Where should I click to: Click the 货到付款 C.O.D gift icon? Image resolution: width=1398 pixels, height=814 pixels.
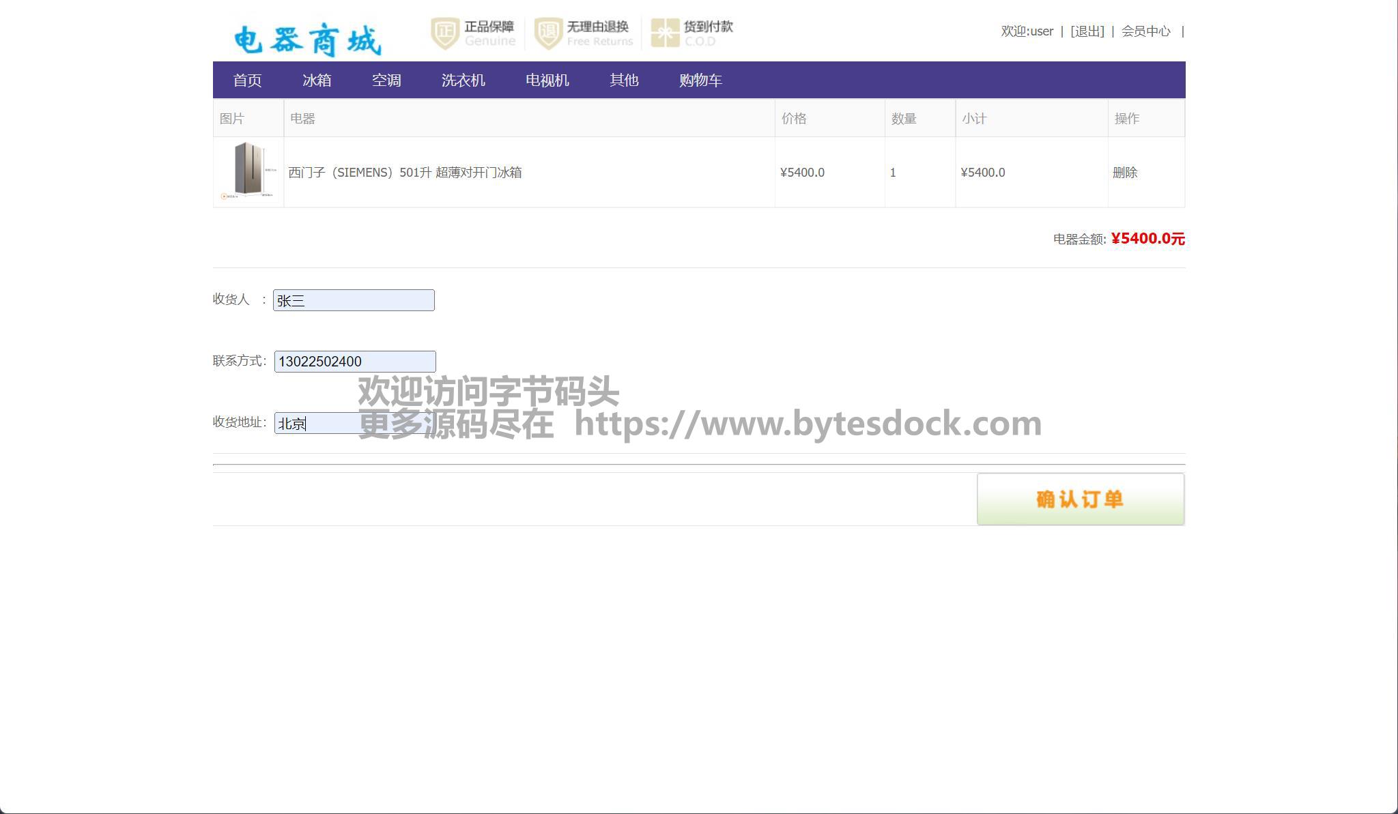tap(664, 33)
